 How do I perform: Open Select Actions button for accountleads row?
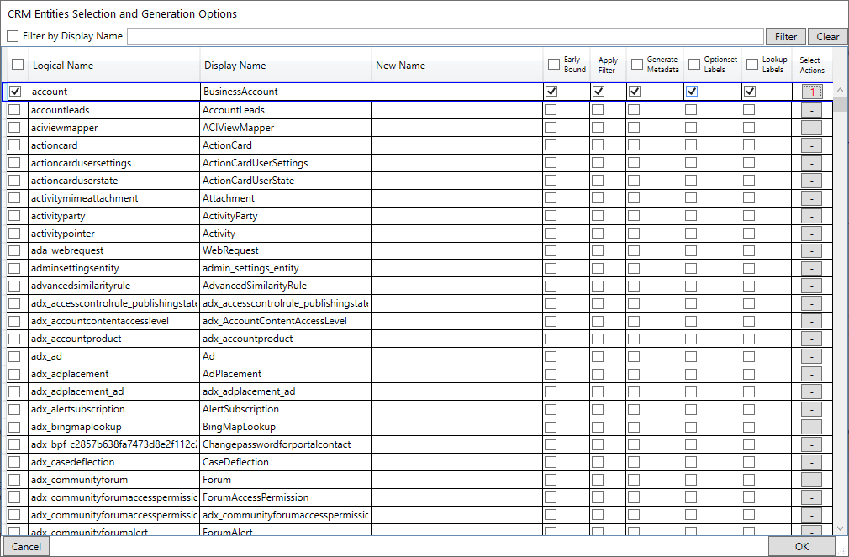[811, 110]
